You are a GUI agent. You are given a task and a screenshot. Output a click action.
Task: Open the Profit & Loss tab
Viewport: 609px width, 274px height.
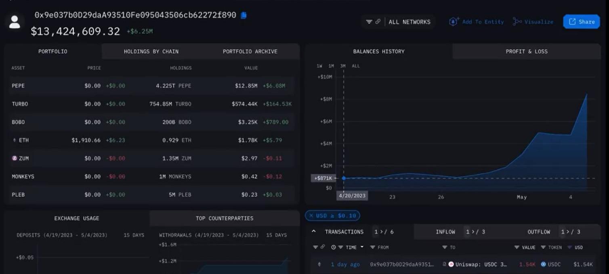(x=526, y=51)
